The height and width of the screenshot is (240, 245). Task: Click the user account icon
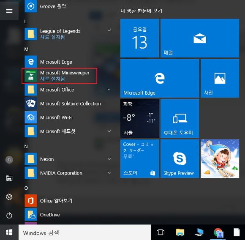click(x=9, y=160)
